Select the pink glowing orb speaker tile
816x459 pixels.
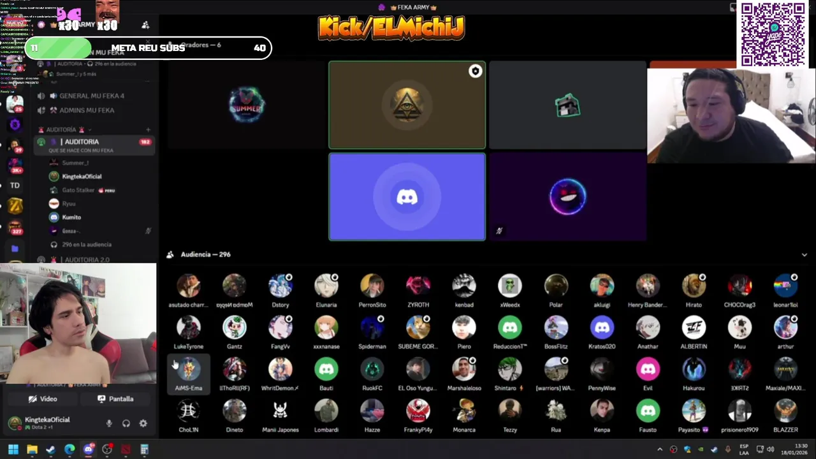(567, 197)
